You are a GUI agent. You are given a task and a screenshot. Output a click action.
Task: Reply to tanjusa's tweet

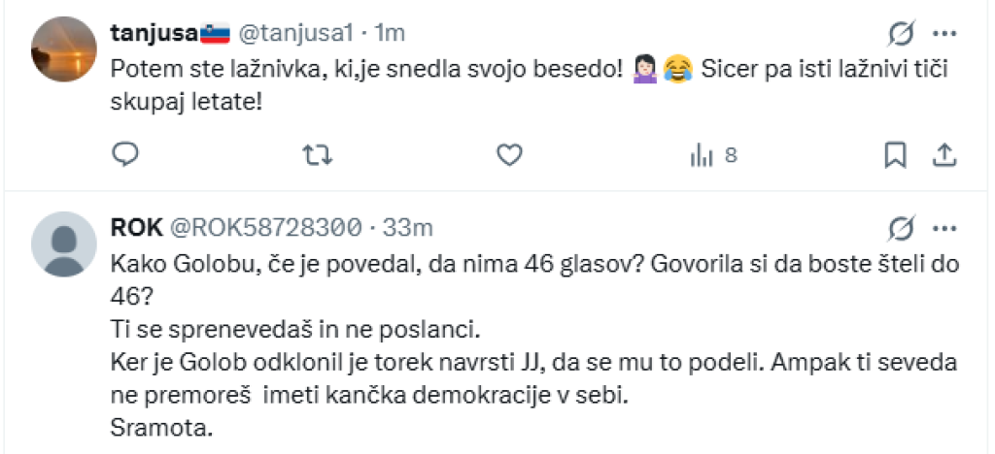126,154
